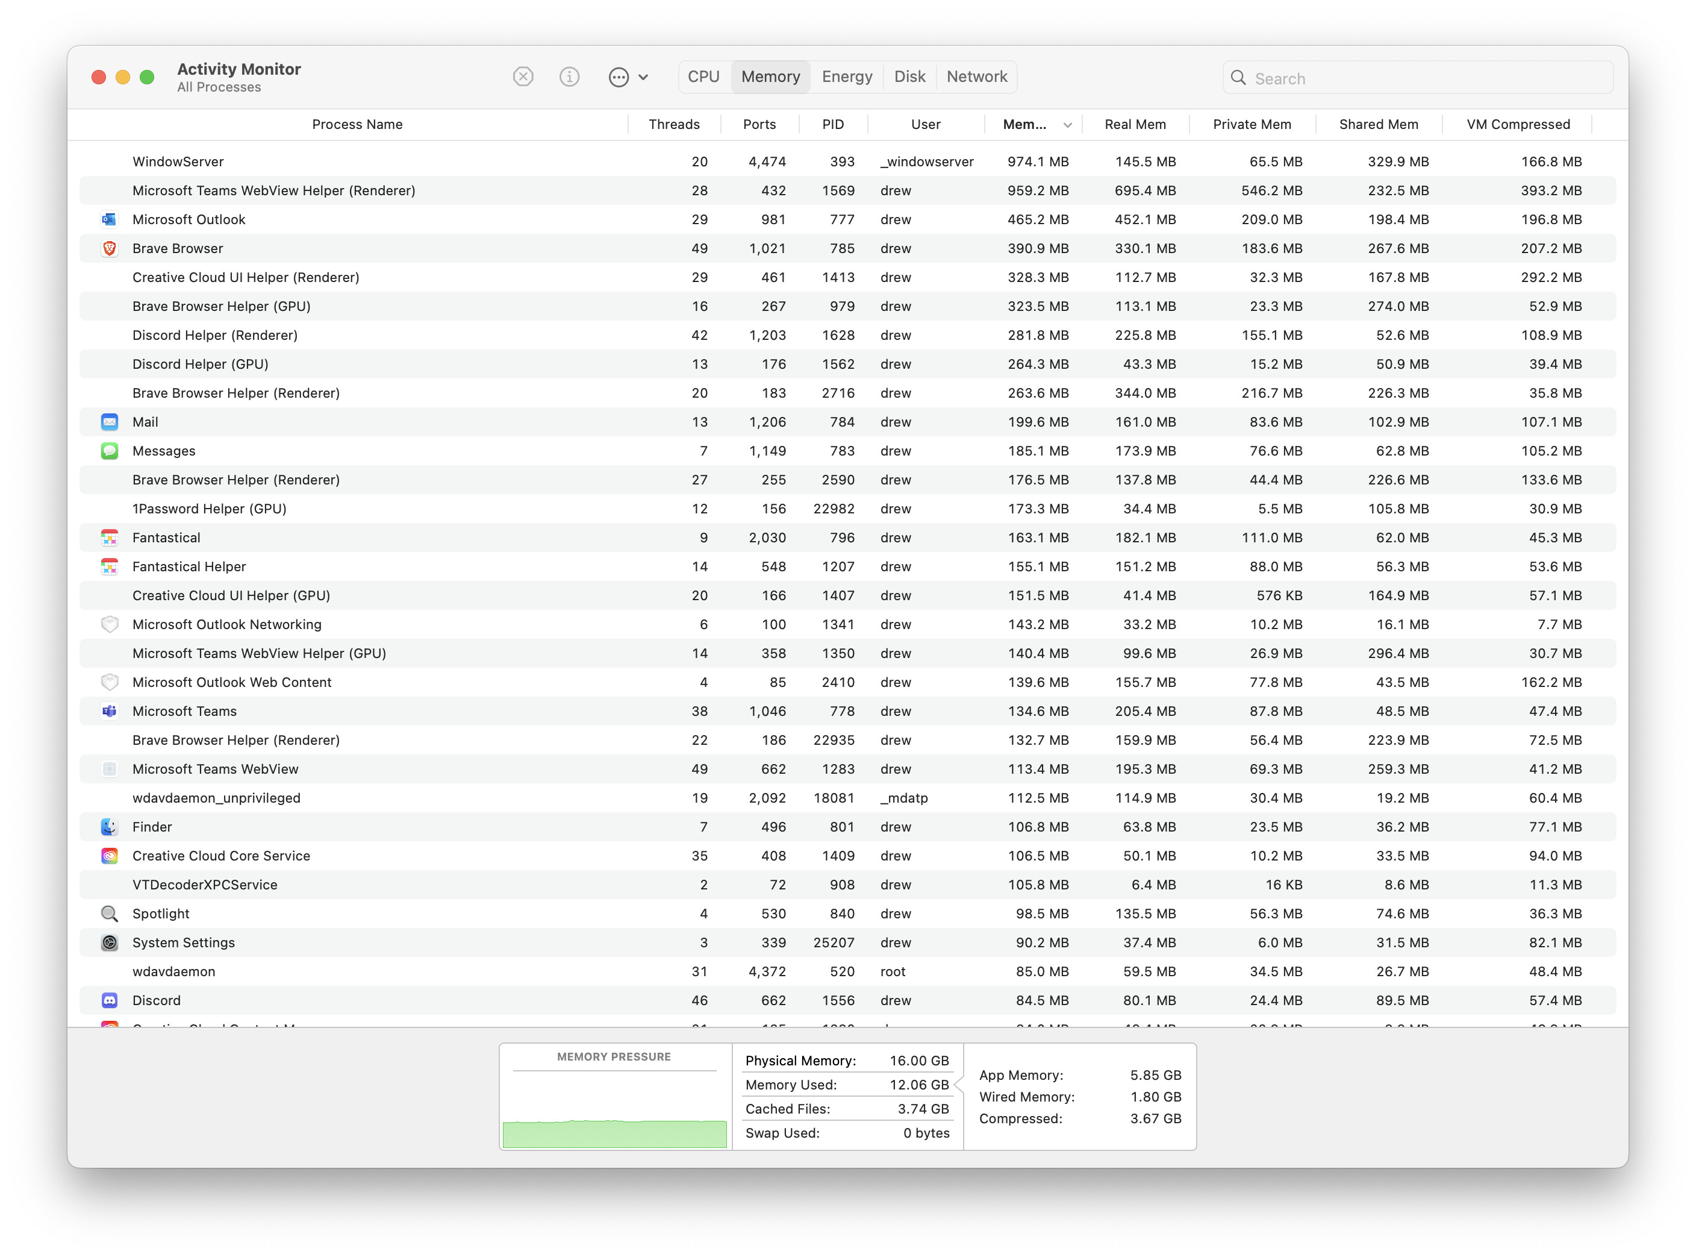Click in the Search field
This screenshot has width=1696, height=1257.
click(1418, 78)
